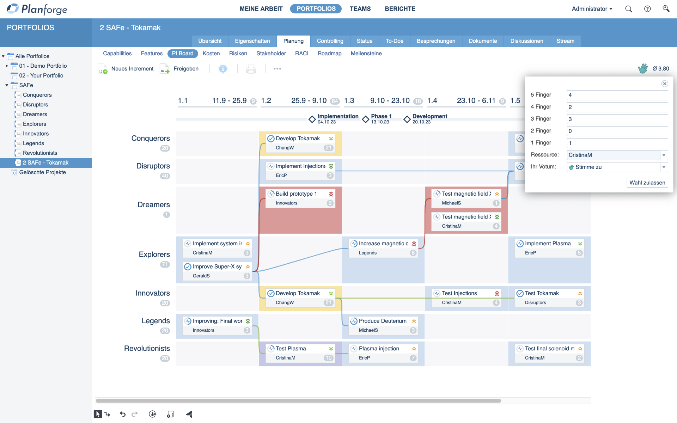The image size is (677, 423).
Task: Open TEAMS in the top navigation
Action: (360, 9)
